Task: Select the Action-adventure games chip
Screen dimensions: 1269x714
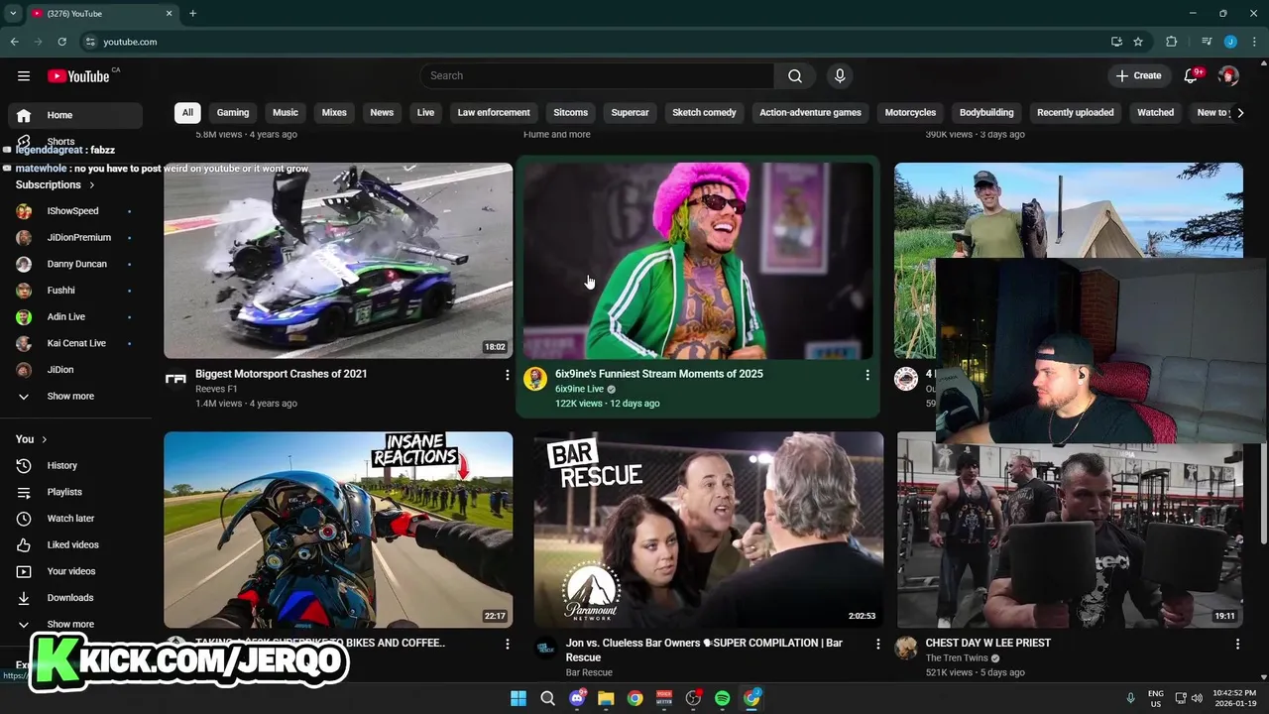Action: [810, 113]
